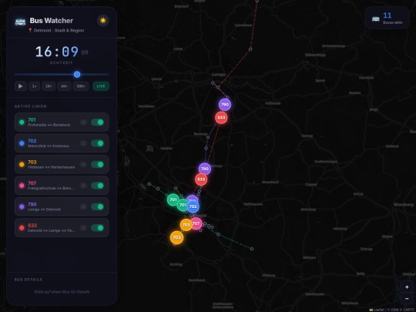Open the Leaflet attribution link
The width and height of the screenshot is (416, 312).
tap(377, 310)
